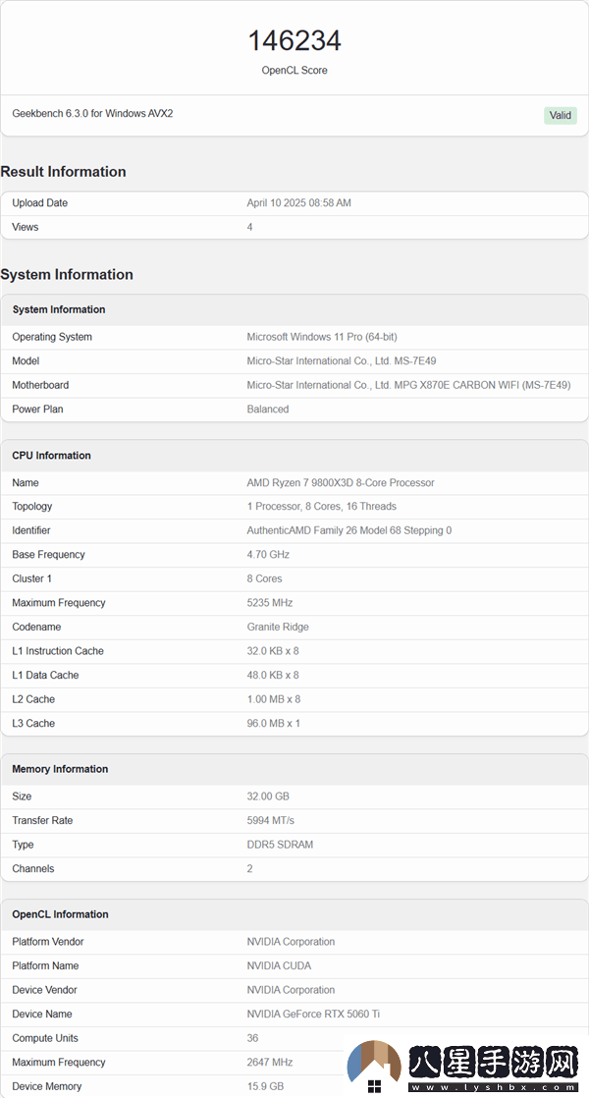This screenshot has height=1098, width=589.
Task: Click the 5994 MT/s transfer rate value
Action: pyautogui.click(x=270, y=820)
